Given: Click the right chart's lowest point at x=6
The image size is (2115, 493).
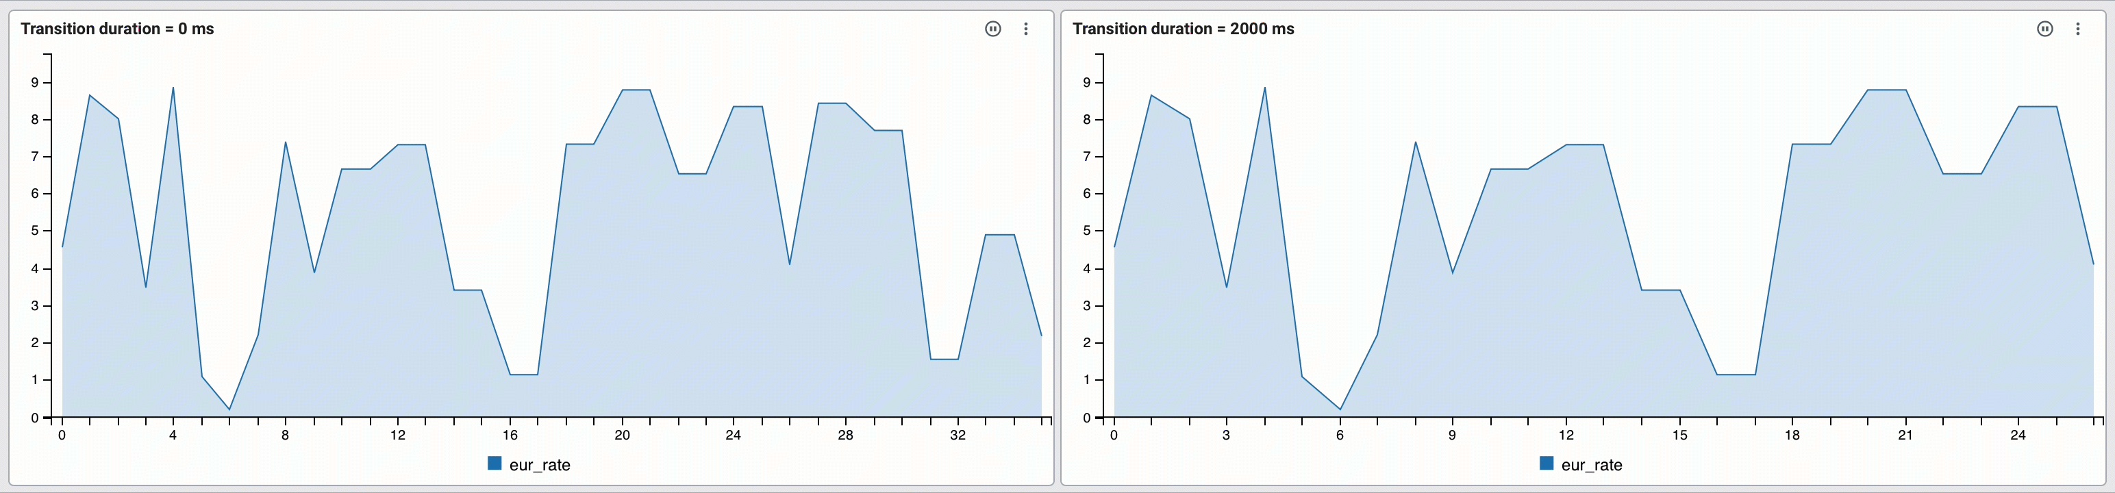Looking at the screenshot, I should [1340, 409].
